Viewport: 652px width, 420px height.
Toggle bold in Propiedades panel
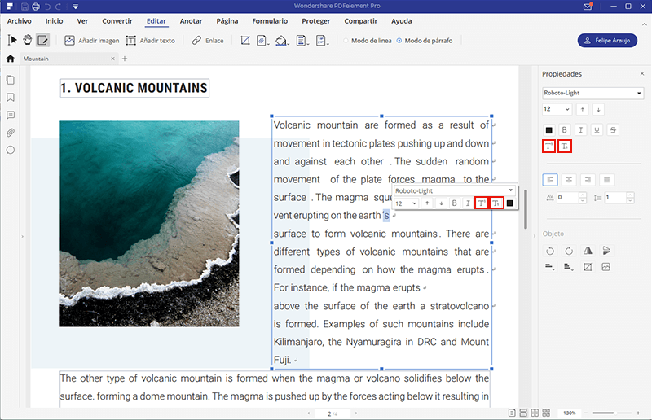tap(564, 130)
